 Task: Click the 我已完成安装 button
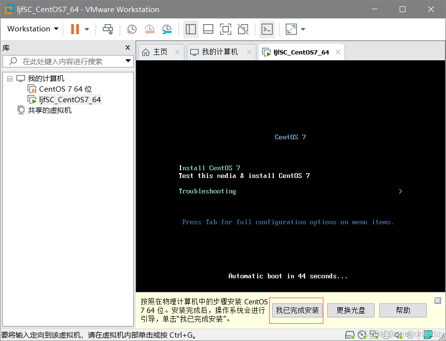click(x=297, y=310)
